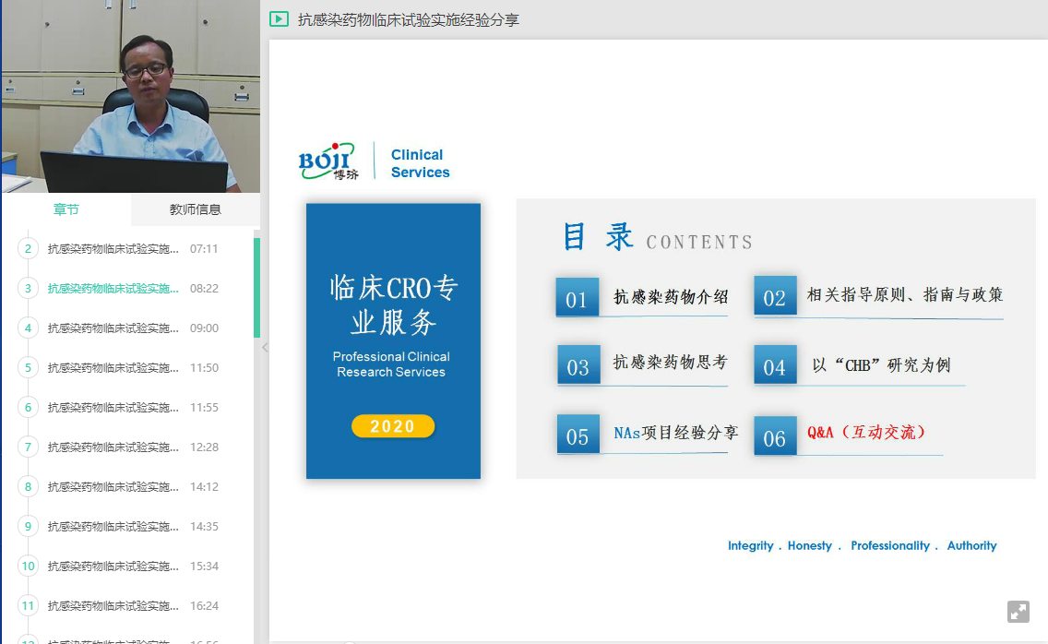
Task: Click the chapter list scrollbar
Action: (x=256, y=288)
